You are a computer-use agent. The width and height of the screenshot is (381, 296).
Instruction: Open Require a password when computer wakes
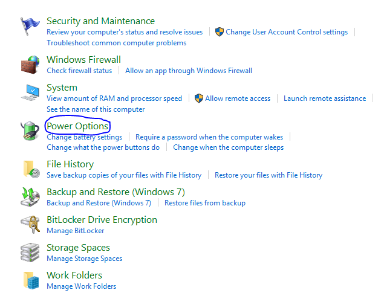[209, 137]
